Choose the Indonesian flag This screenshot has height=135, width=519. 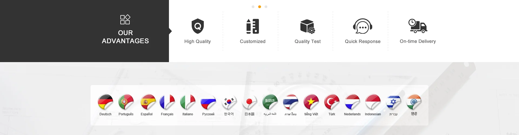click(373, 102)
